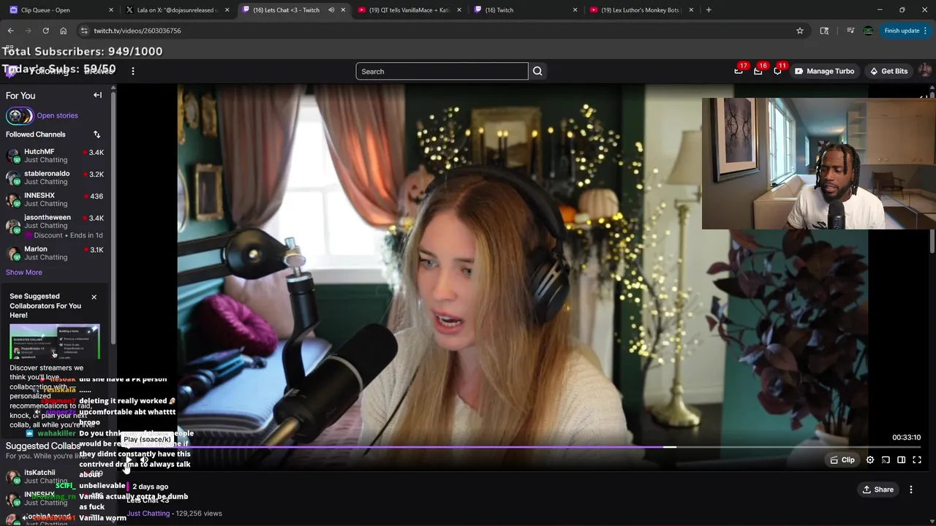Click Get Bits button
Viewport: 936px width, 526px height.
pos(888,71)
